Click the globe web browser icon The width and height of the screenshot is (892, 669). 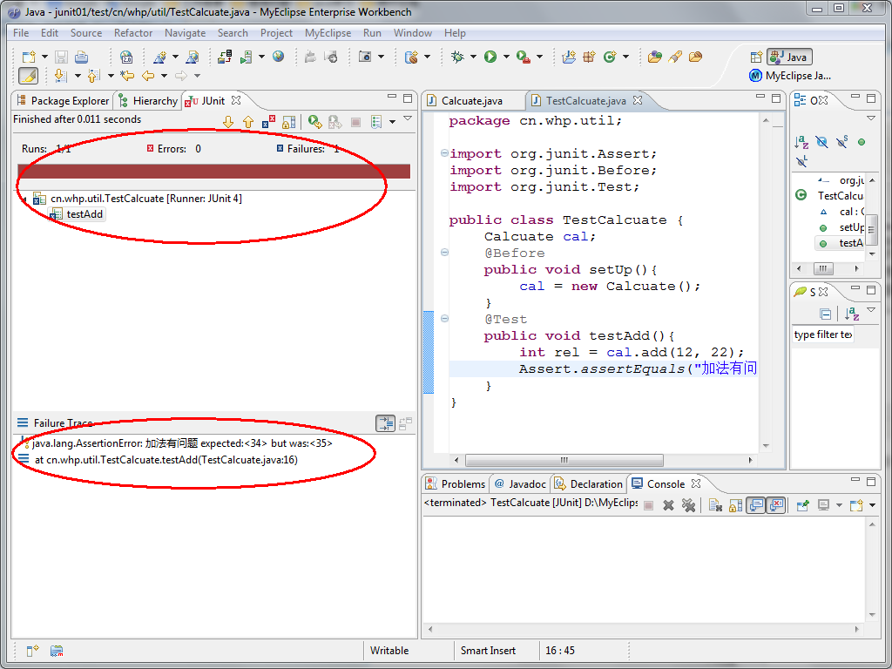278,57
